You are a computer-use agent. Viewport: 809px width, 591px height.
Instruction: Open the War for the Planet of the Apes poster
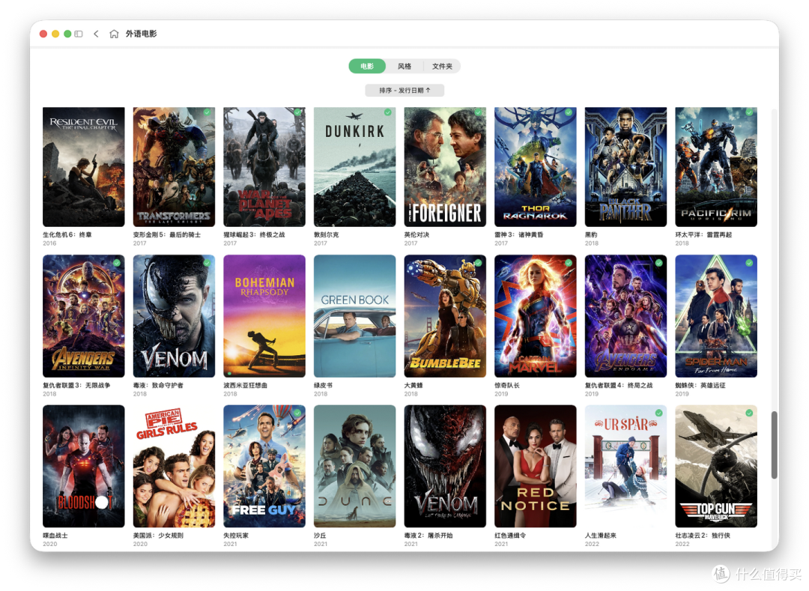[x=264, y=166]
